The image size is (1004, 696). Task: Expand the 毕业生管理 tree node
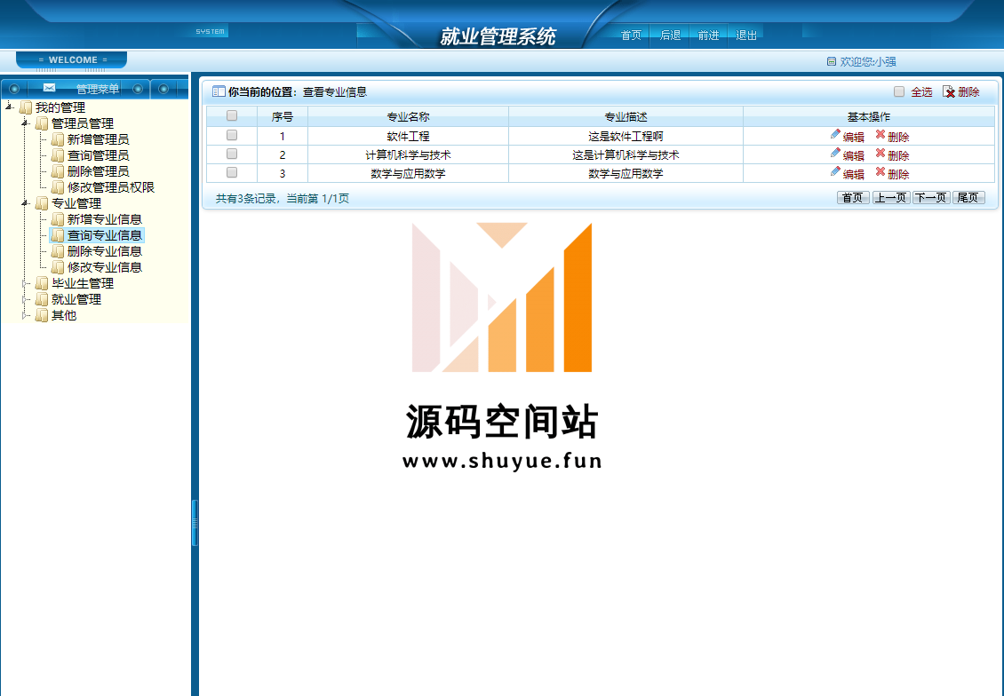(x=25, y=282)
